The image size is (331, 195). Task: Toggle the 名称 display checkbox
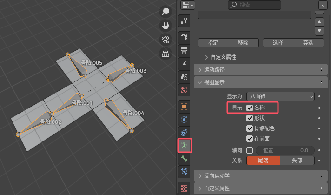pyautogui.click(x=250, y=108)
